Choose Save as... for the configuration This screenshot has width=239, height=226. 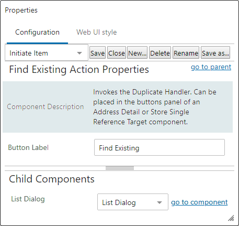pyautogui.click(x=215, y=52)
